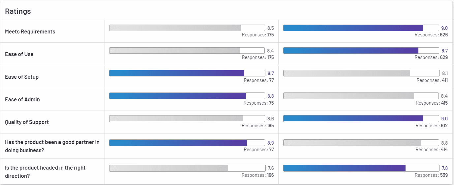The height and width of the screenshot is (185, 454).
Task: Click the Quality of Support row label
Action: point(27,122)
